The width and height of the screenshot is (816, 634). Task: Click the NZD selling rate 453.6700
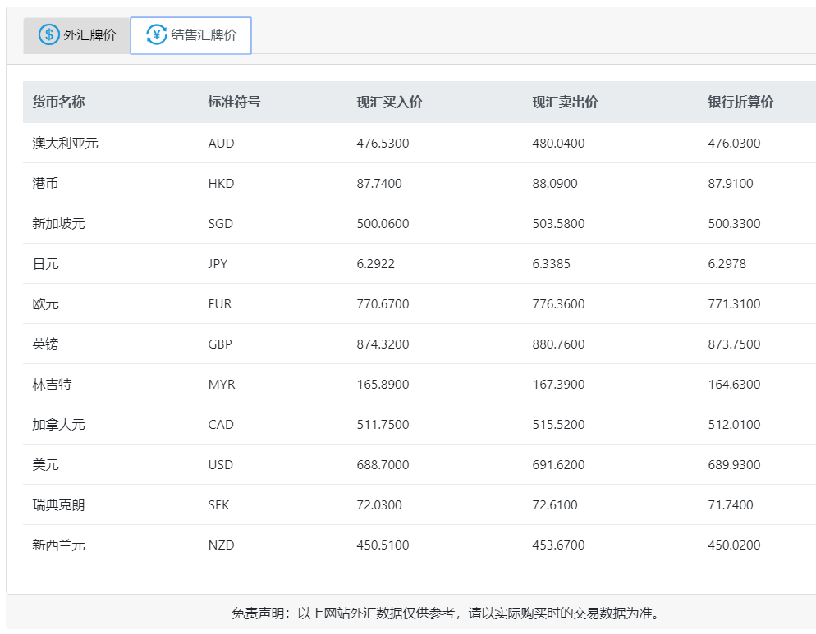[x=558, y=545]
